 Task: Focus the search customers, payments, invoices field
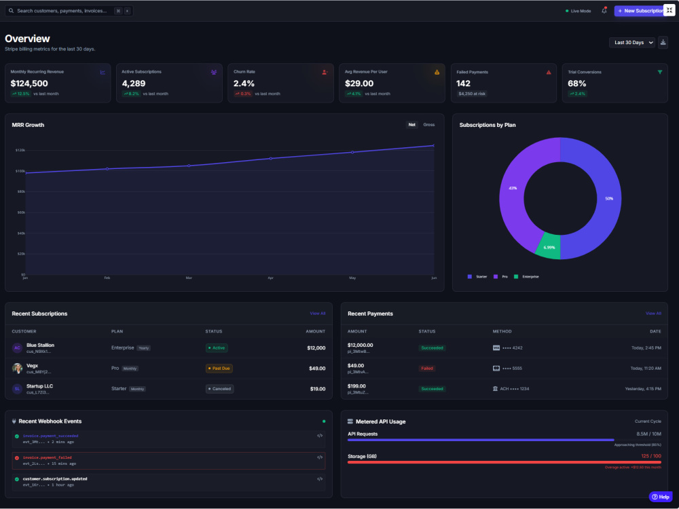tap(69, 11)
